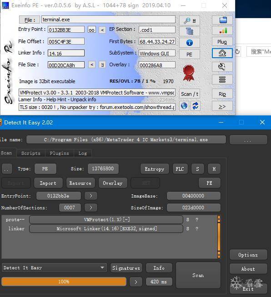Click the < button beside File Size
The image size is (271, 297).
point(92,65)
